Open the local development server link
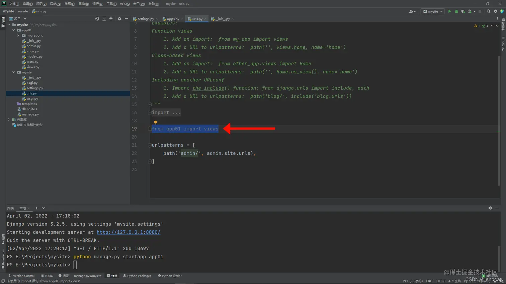 pyautogui.click(x=129, y=232)
